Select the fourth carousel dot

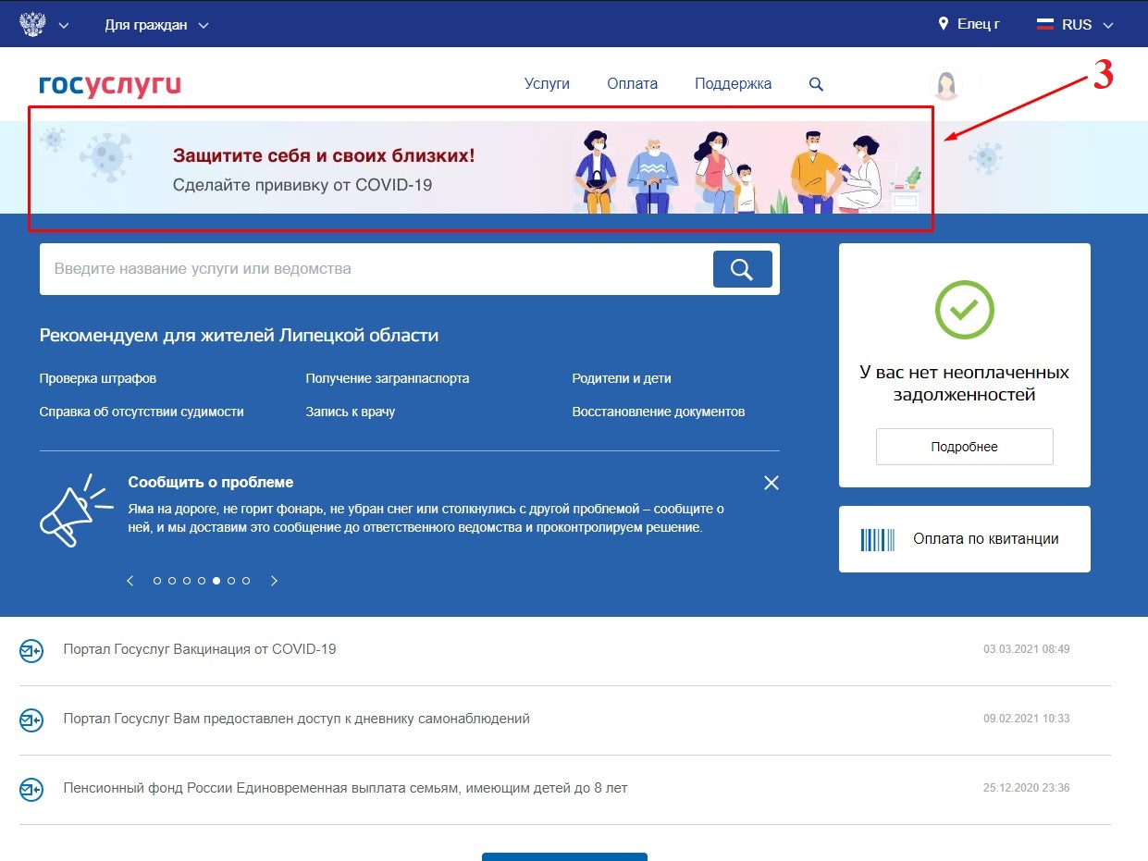(202, 581)
